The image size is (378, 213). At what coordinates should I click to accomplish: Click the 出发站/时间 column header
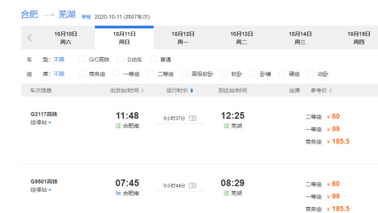[x=124, y=90]
